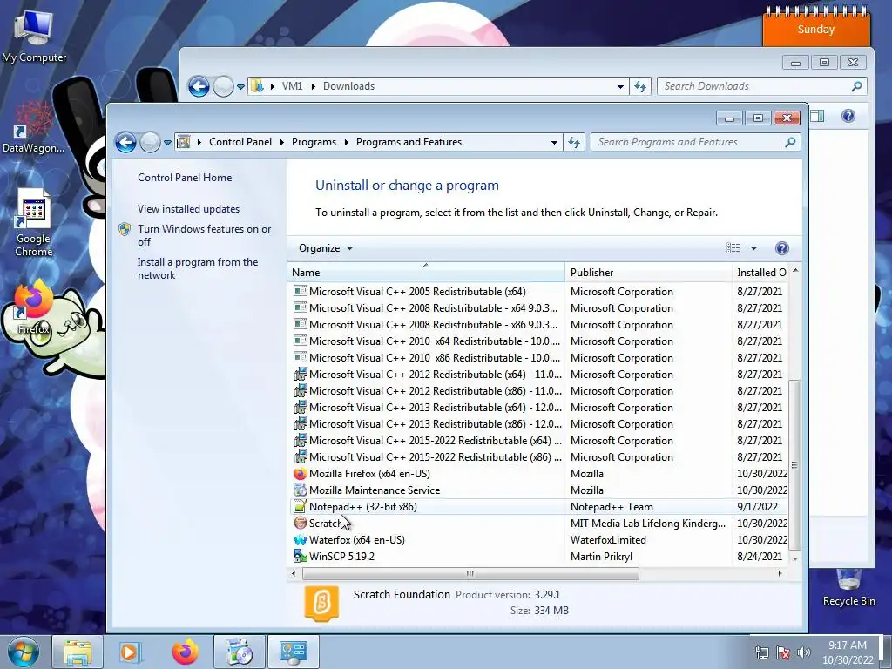Viewport: 892px width, 669px height.
Task: Select Microsoft Visual C++ 2010 x64 Redistributable row
Action: point(539,341)
